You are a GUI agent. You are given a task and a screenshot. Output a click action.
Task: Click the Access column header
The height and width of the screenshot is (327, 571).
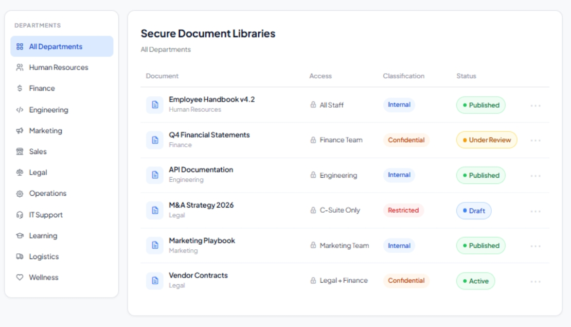pyautogui.click(x=320, y=76)
